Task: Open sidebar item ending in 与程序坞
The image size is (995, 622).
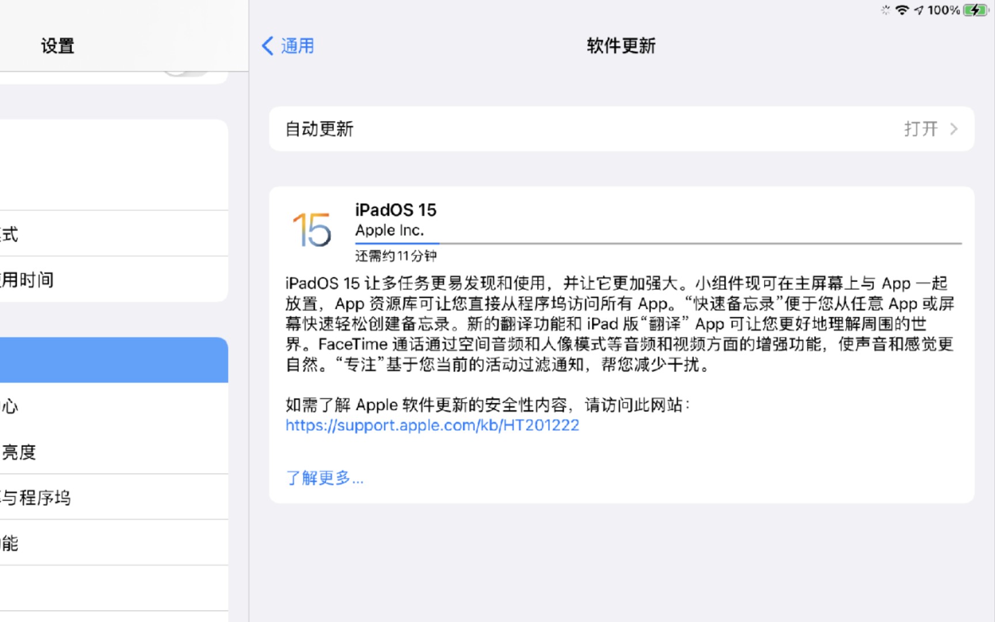Action: [x=114, y=497]
